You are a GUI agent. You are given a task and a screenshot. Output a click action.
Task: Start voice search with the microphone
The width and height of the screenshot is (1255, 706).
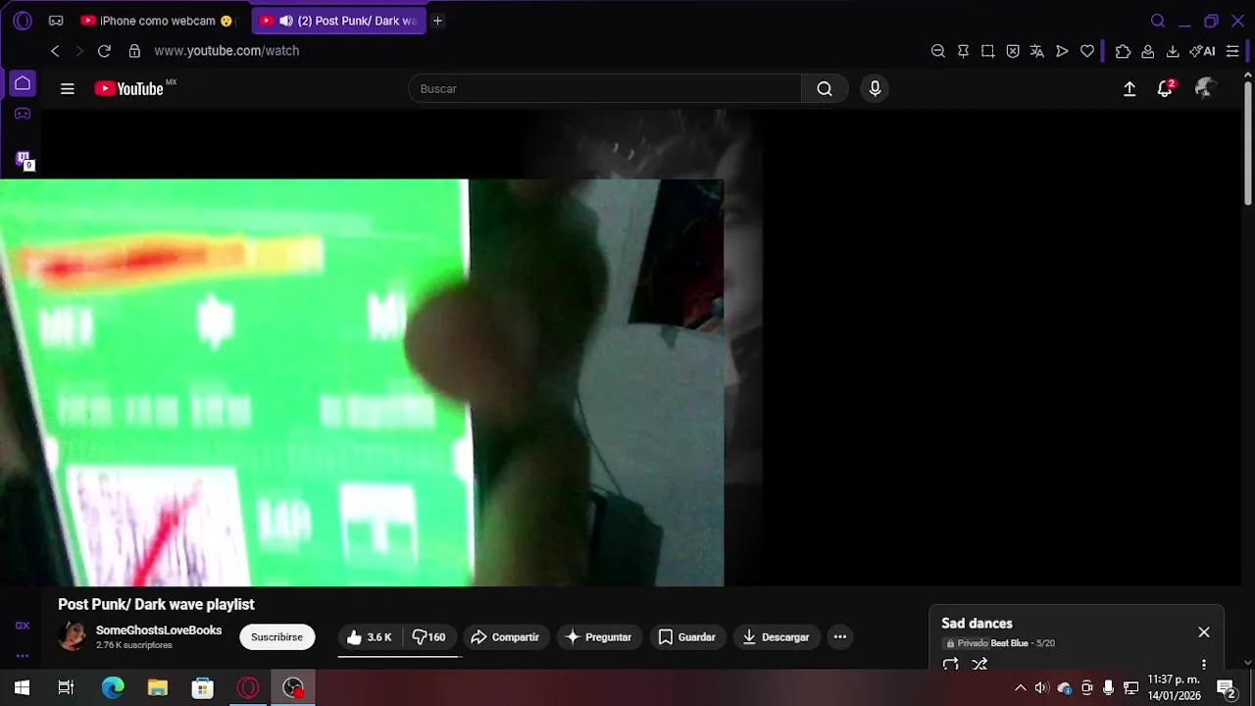876,89
